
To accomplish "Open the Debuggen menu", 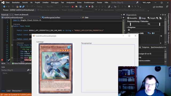I will (x=55, y=2).
